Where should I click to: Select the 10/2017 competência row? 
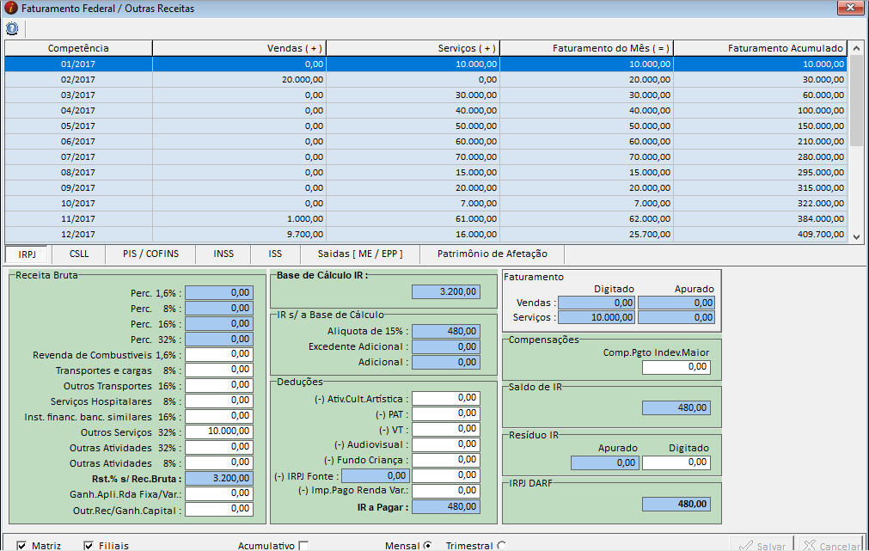pos(425,204)
